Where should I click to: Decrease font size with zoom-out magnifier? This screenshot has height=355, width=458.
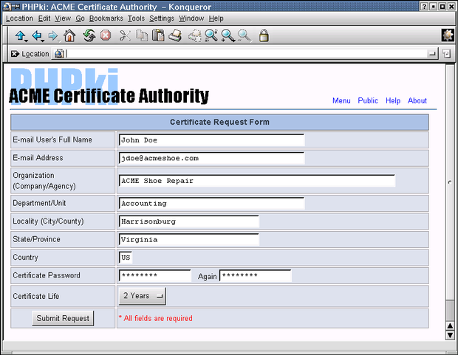pyautogui.click(x=245, y=35)
